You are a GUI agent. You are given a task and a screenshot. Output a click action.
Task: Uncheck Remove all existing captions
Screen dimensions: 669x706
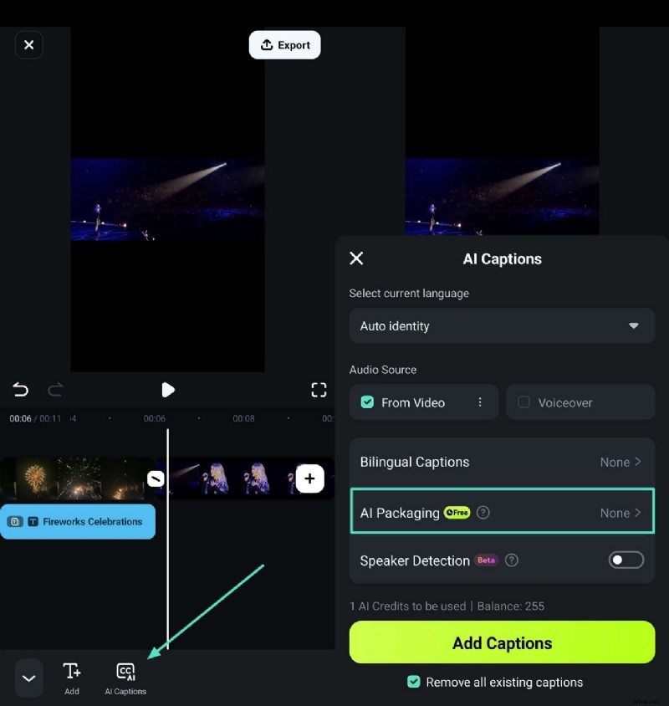click(414, 682)
